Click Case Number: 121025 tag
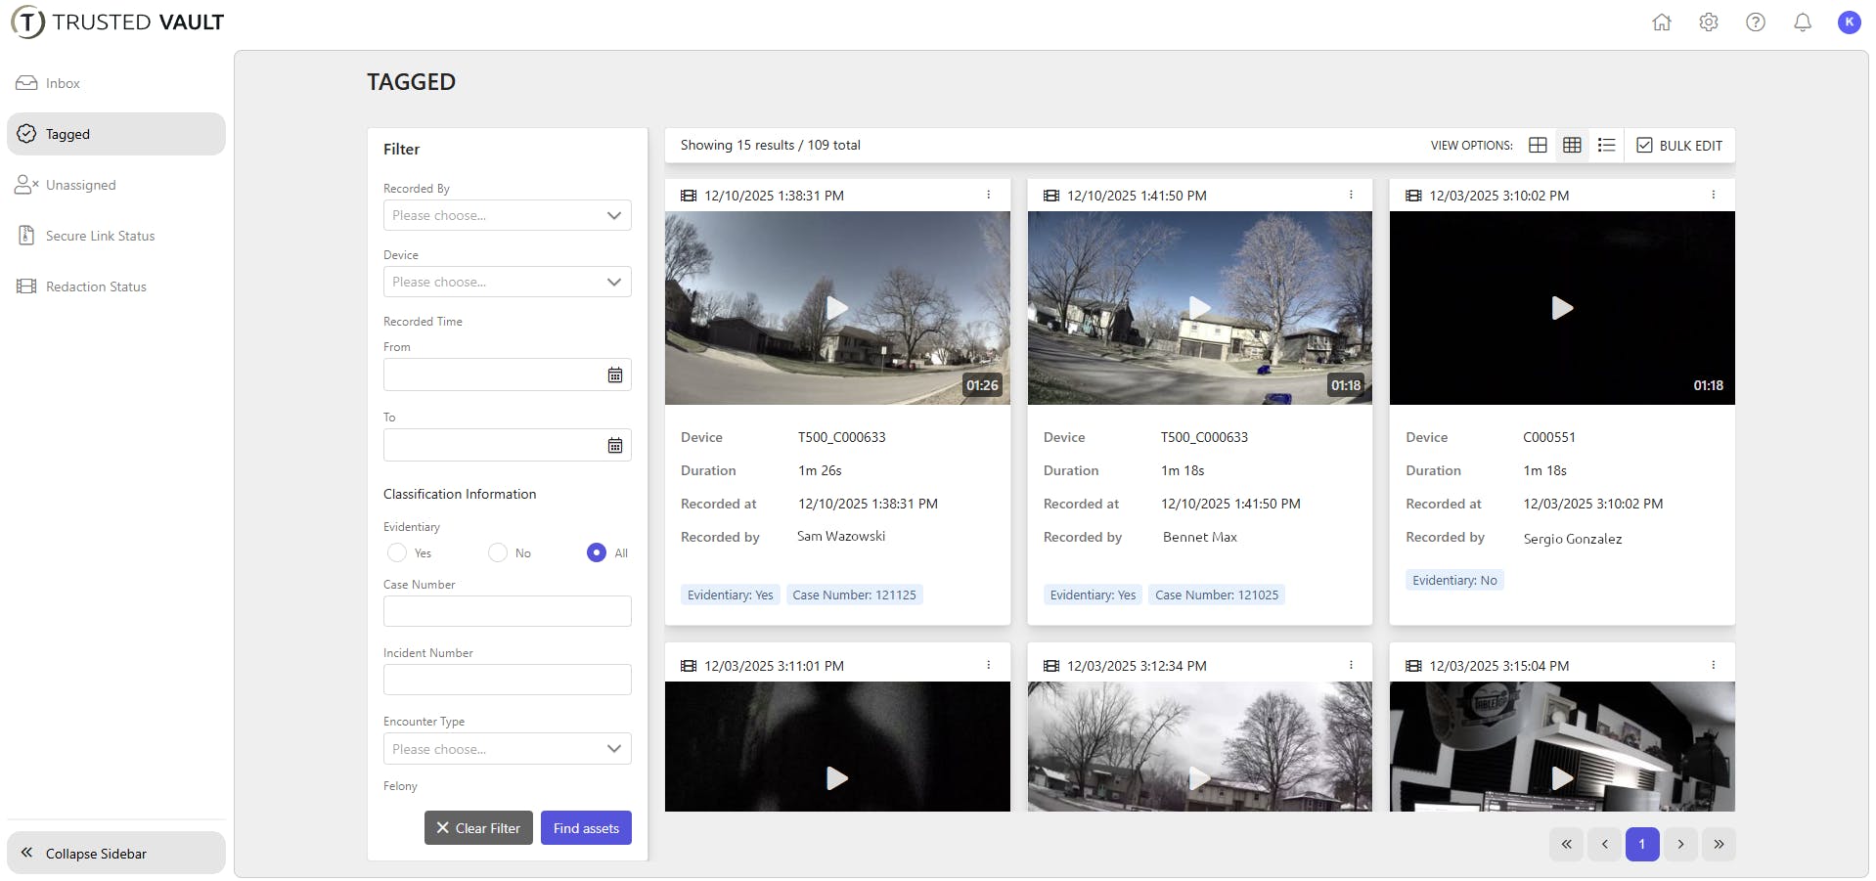1876x881 pixels. click(x=1217, y=595)
